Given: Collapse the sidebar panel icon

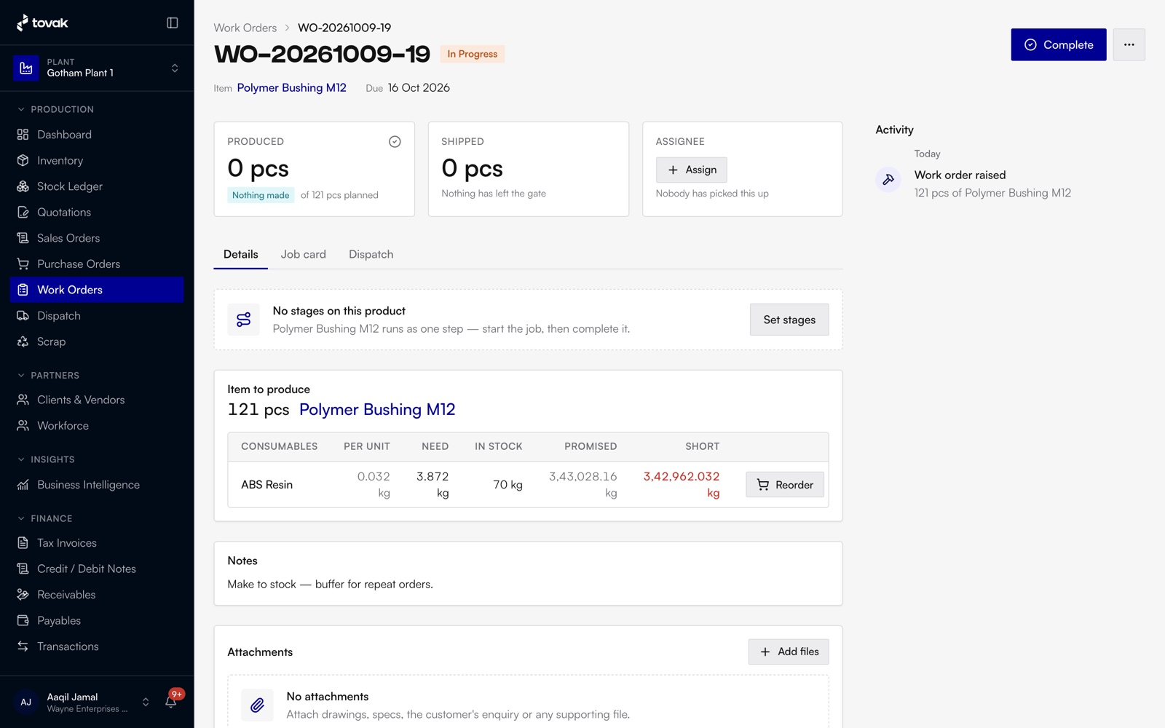Looking at the screenshot, I should (x=173, y=23).
